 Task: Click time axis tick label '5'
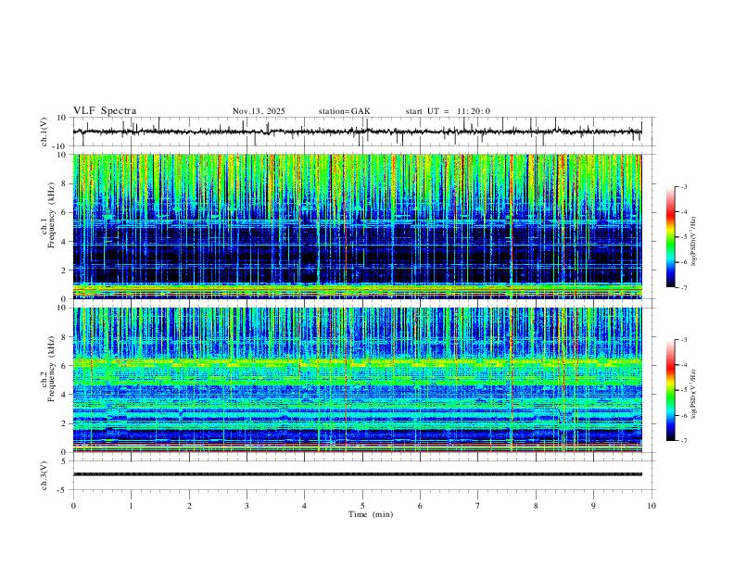pos(362,506)
